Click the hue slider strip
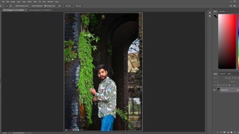 238,41
